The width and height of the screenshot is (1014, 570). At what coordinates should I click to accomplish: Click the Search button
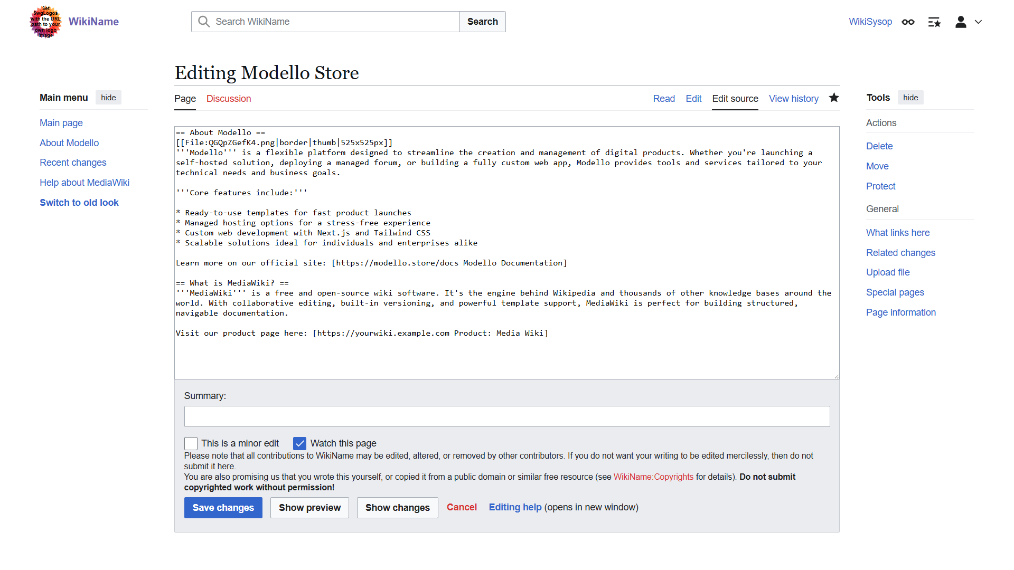(x=483, y=22)
